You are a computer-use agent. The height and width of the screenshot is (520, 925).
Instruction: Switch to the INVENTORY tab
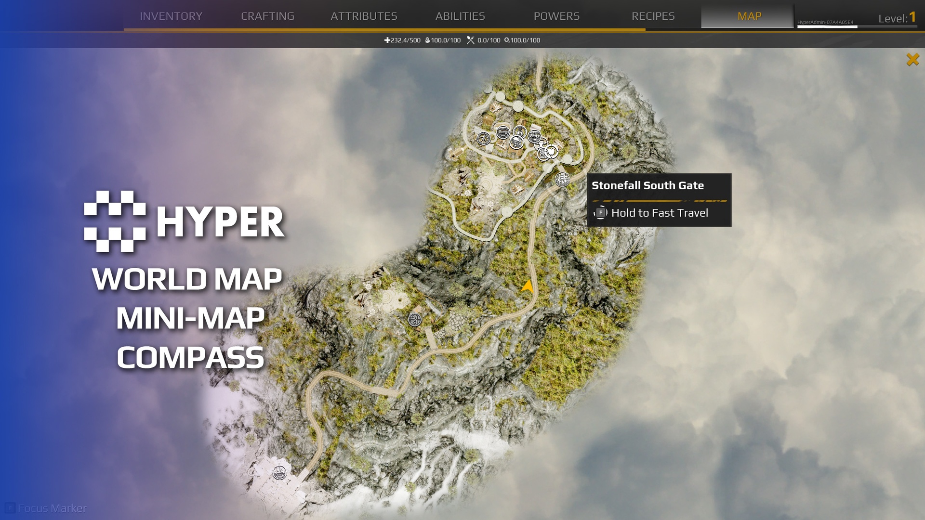(x=171, y=15)
